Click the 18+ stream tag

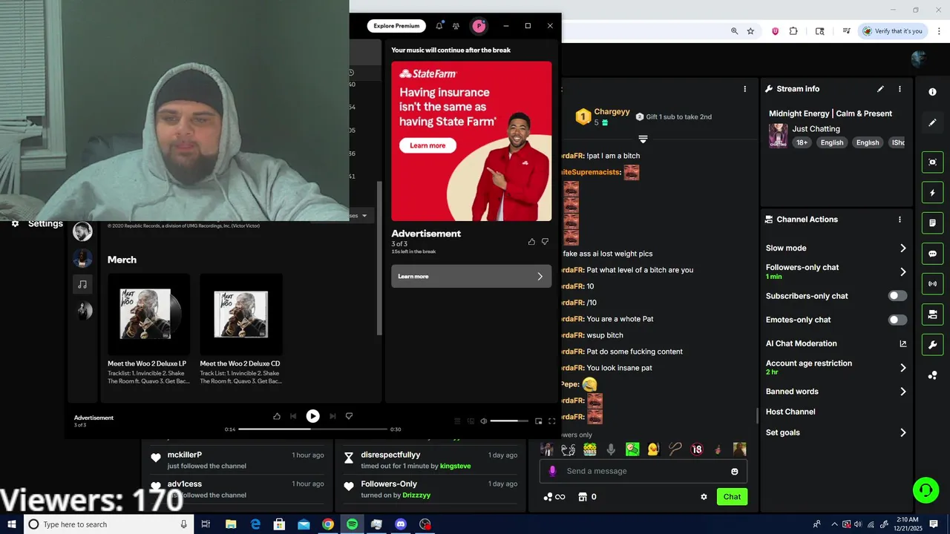(802, 142)
